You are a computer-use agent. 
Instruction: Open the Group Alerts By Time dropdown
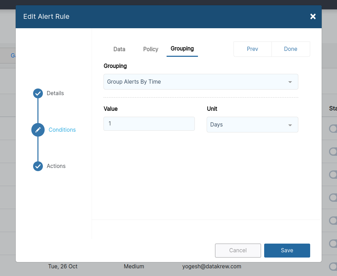(201, 82)
